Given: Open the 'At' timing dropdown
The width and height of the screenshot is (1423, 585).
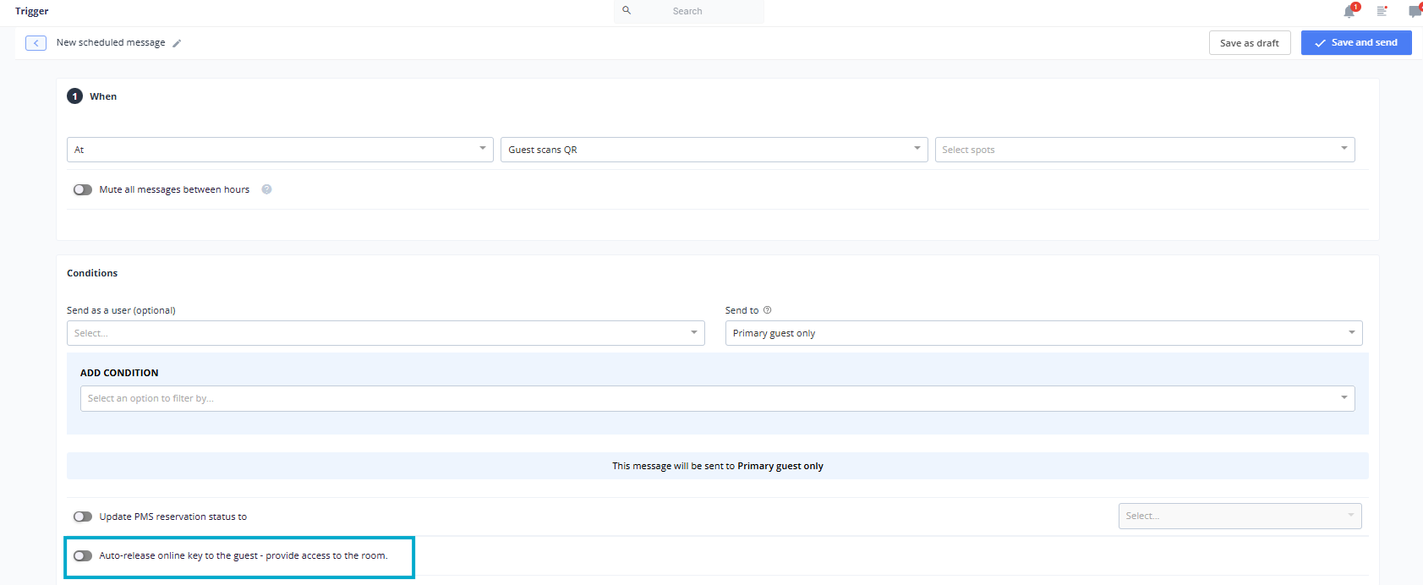Looking at the screenshot, I should [x=279, y=150].
